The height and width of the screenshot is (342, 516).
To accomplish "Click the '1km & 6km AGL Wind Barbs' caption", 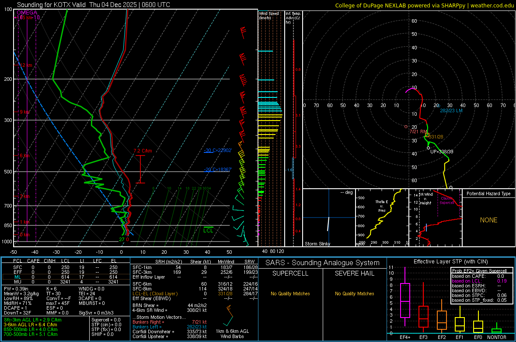I will pyautogui.click(x=232, y=334).
